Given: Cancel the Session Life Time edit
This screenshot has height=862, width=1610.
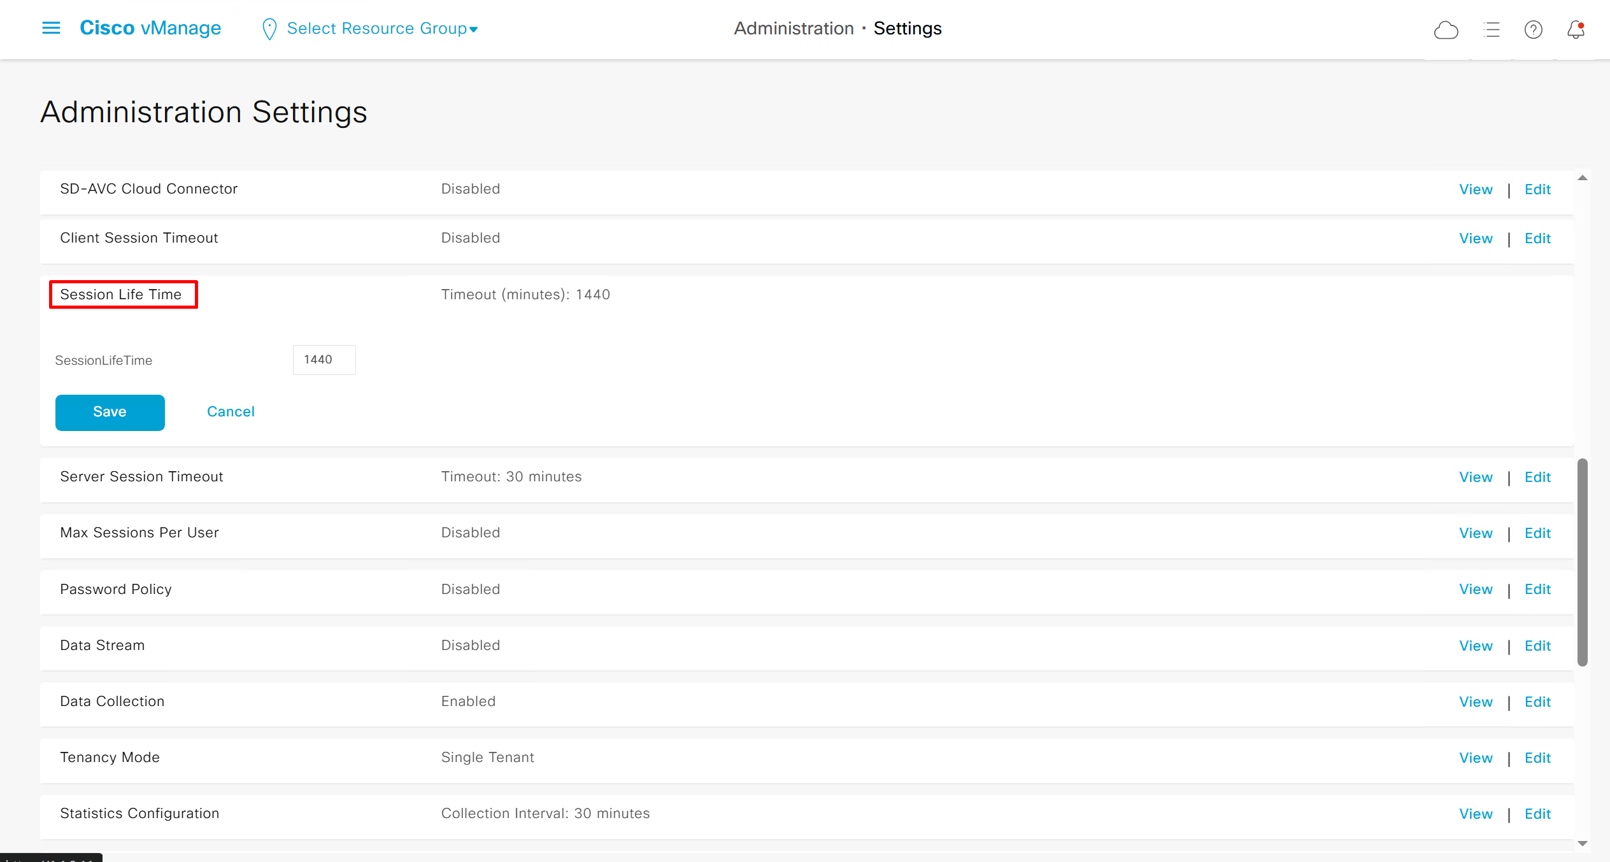Looking at the screenshot, I should coord(231,412).
